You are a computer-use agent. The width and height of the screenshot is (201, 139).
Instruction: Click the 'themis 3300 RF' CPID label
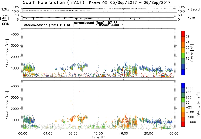pos(112,25)
